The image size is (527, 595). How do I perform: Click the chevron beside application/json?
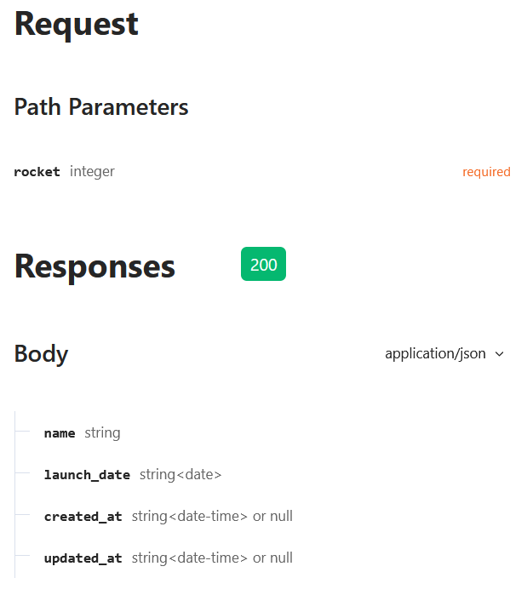click(500, 354)
